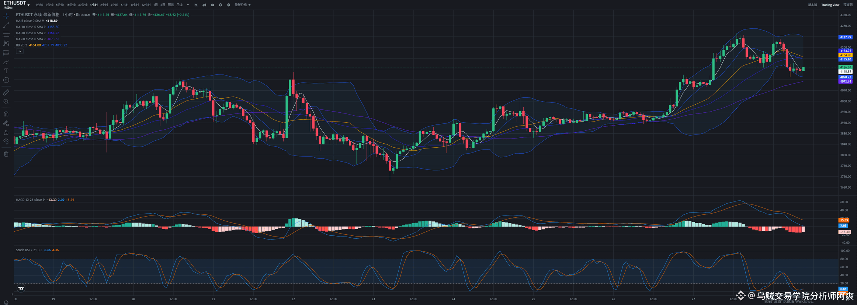857x305 pixels.
Task: Click the Stoch RSI 7 21 3 3 legend
Action: point(29,250)
